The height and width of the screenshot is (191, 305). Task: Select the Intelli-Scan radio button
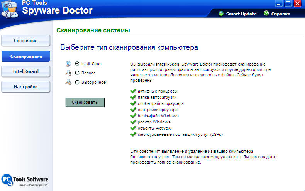point(77,64)
